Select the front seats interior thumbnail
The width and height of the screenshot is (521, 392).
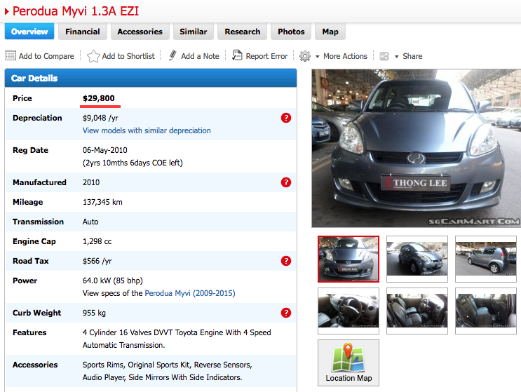pos(417,311)
